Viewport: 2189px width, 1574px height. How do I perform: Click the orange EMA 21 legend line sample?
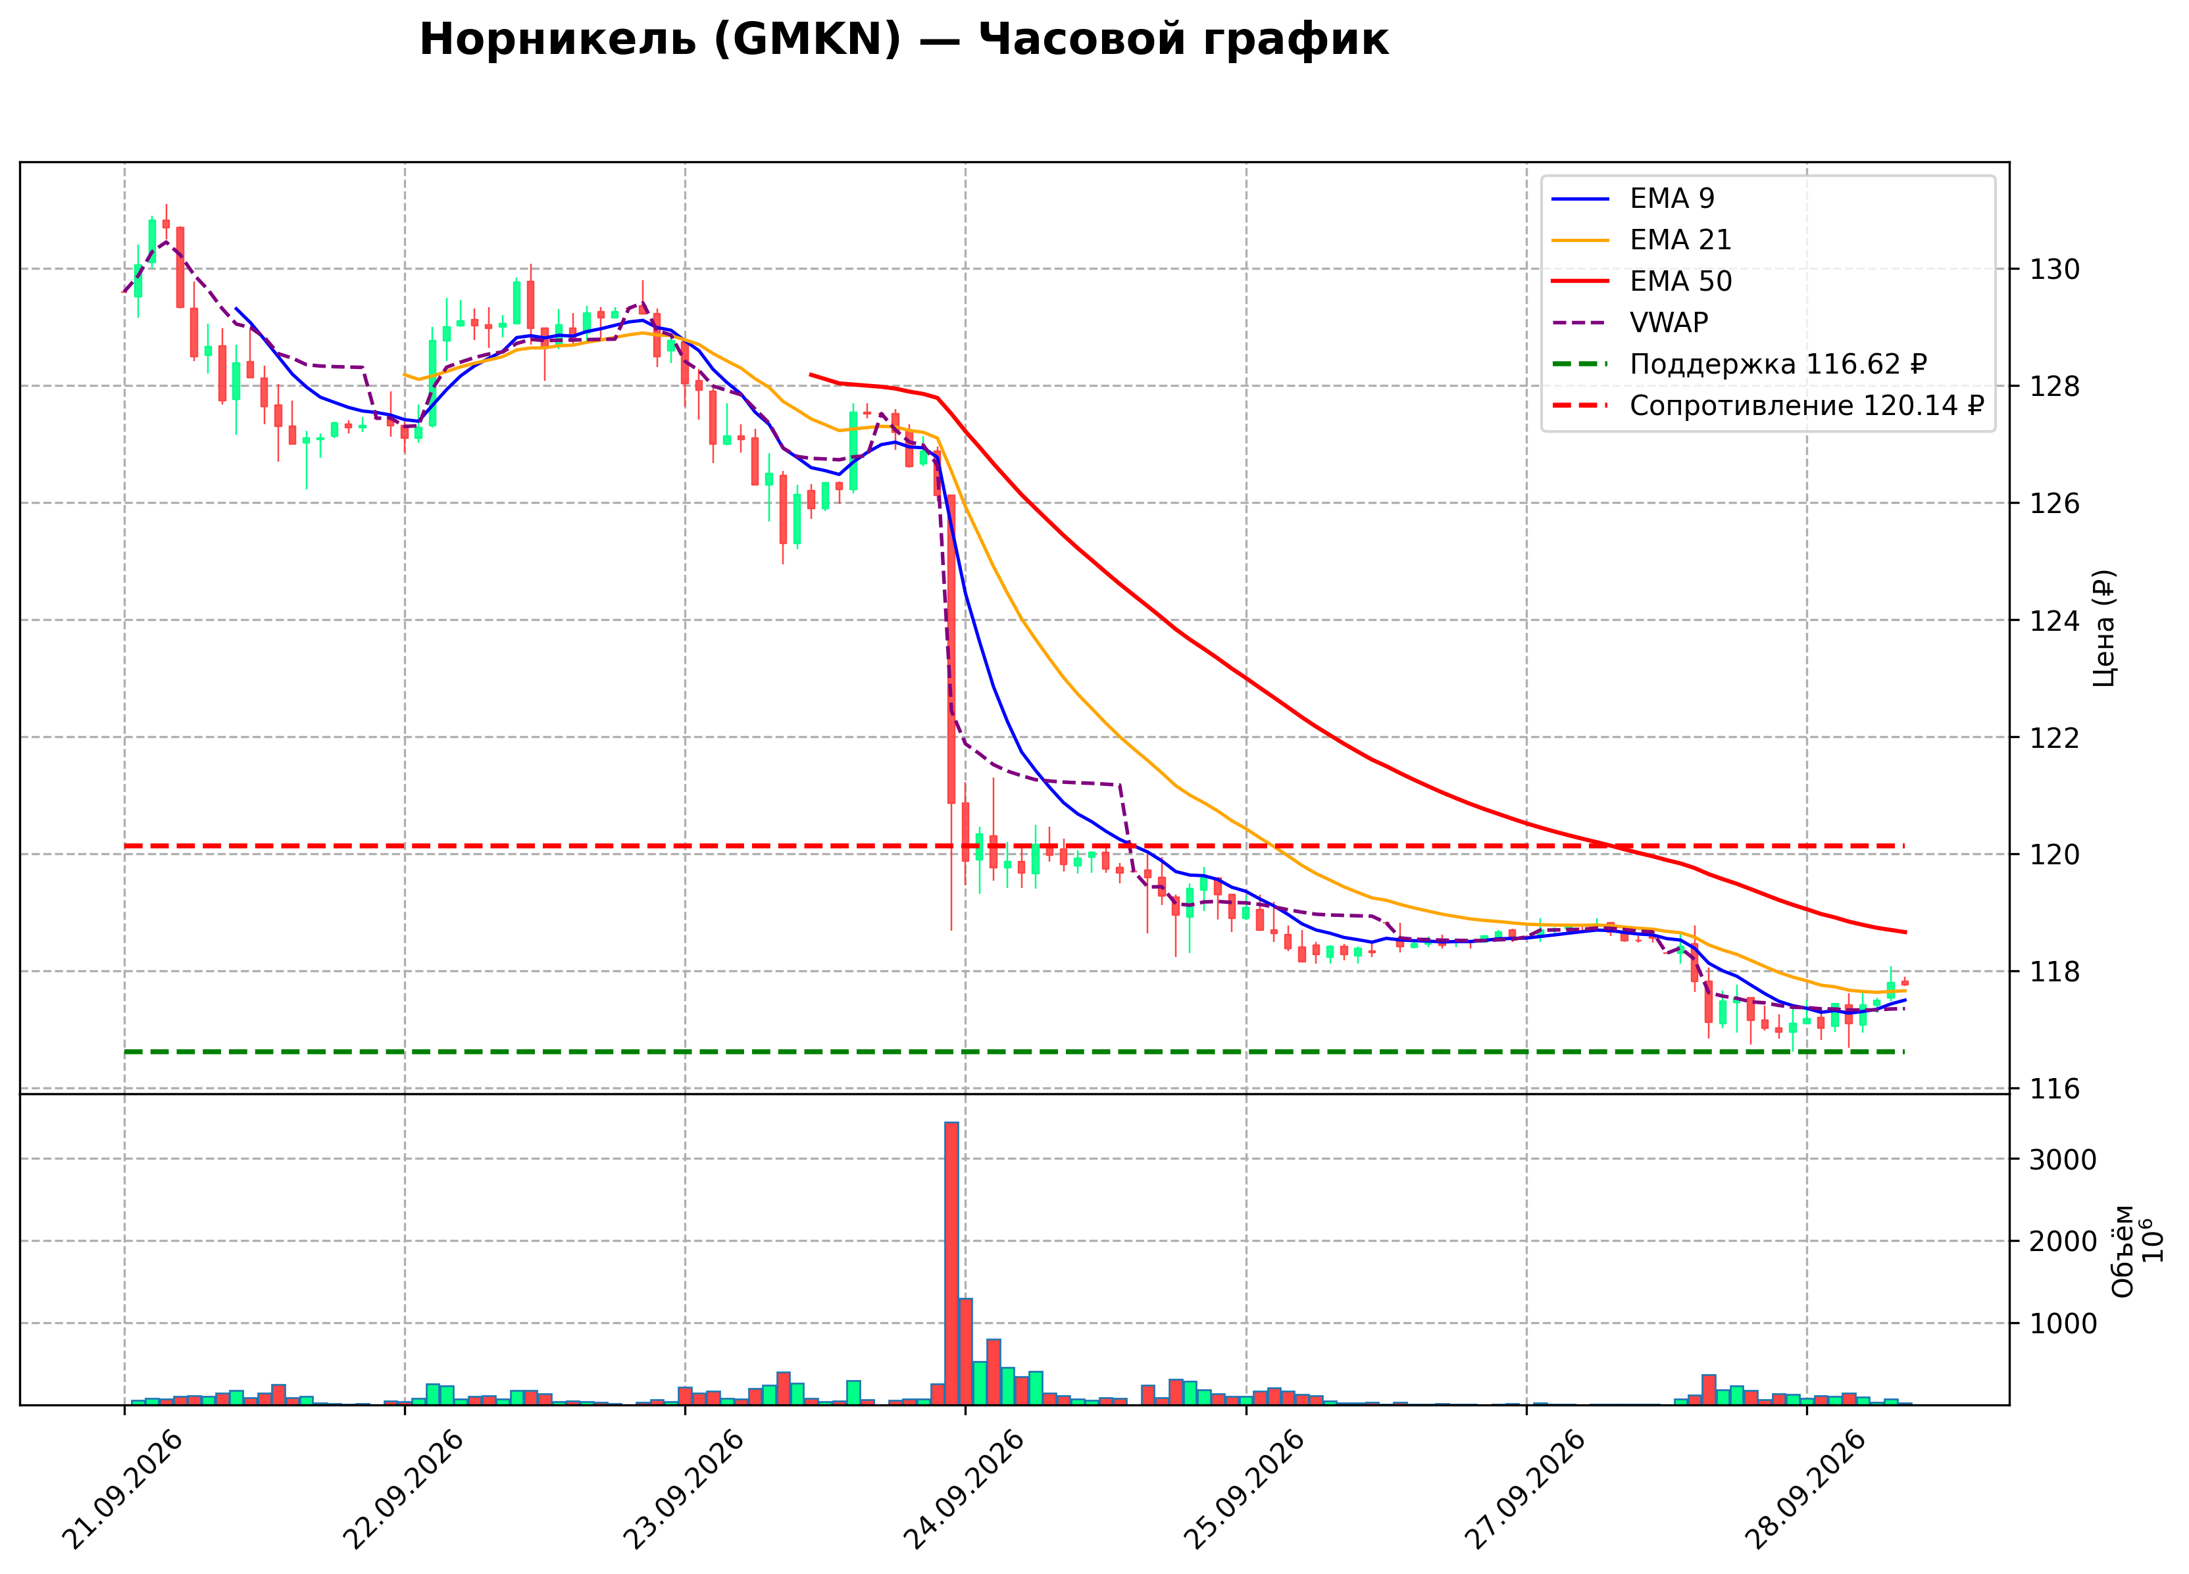coord(1581,240)
